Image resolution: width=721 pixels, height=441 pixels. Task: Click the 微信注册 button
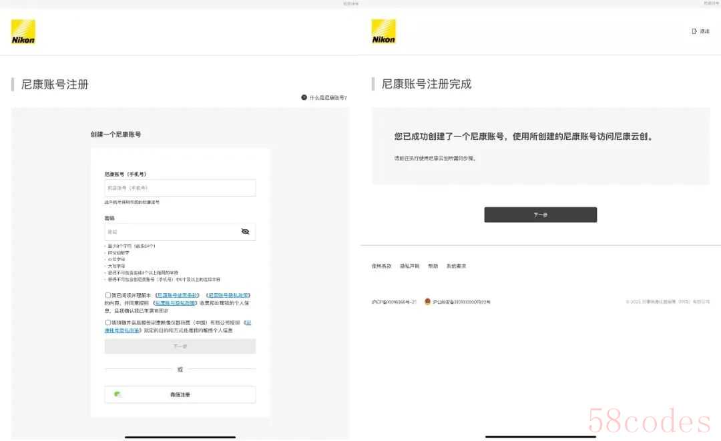pos(180,395)
